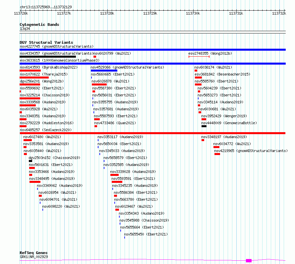This screenshot has width=295, height=264.
Task: Click the nsv4227745 gnomADStructuralVariants label
Action: [57, 46]
